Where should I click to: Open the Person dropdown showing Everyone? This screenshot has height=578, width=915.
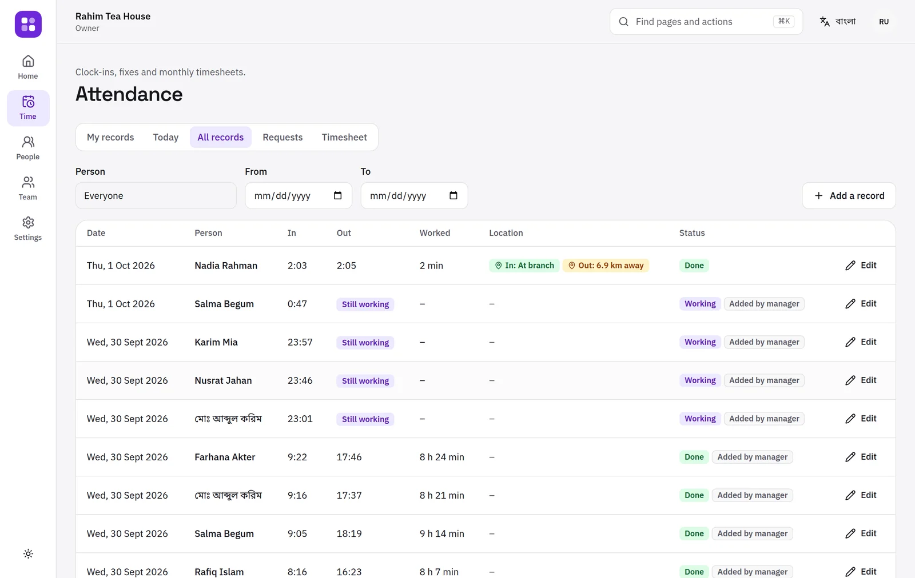point(156,196)
